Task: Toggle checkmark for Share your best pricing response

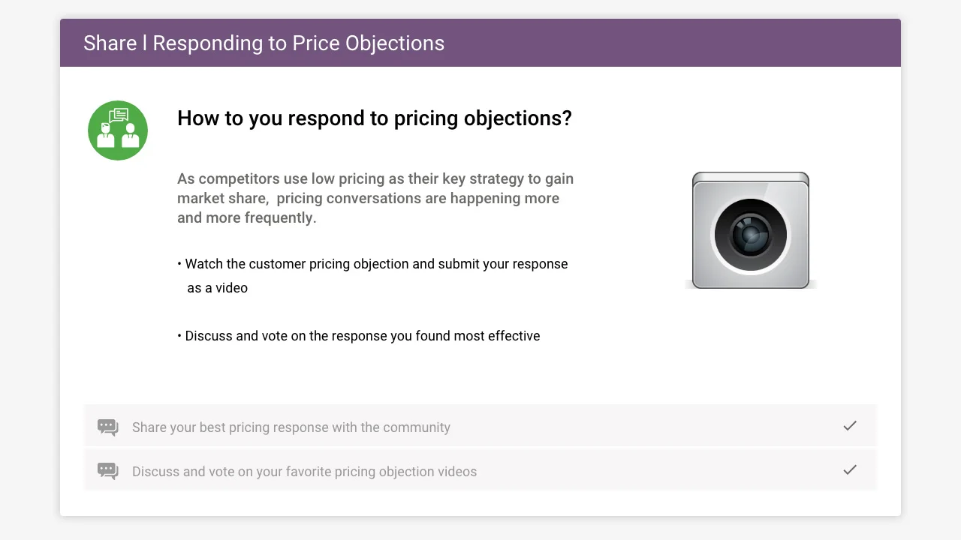Action: [850, 426]
